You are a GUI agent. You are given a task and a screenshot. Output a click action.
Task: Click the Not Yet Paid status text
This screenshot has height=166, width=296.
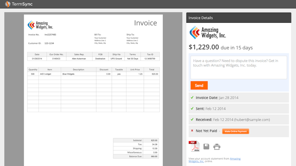point(206,131)
